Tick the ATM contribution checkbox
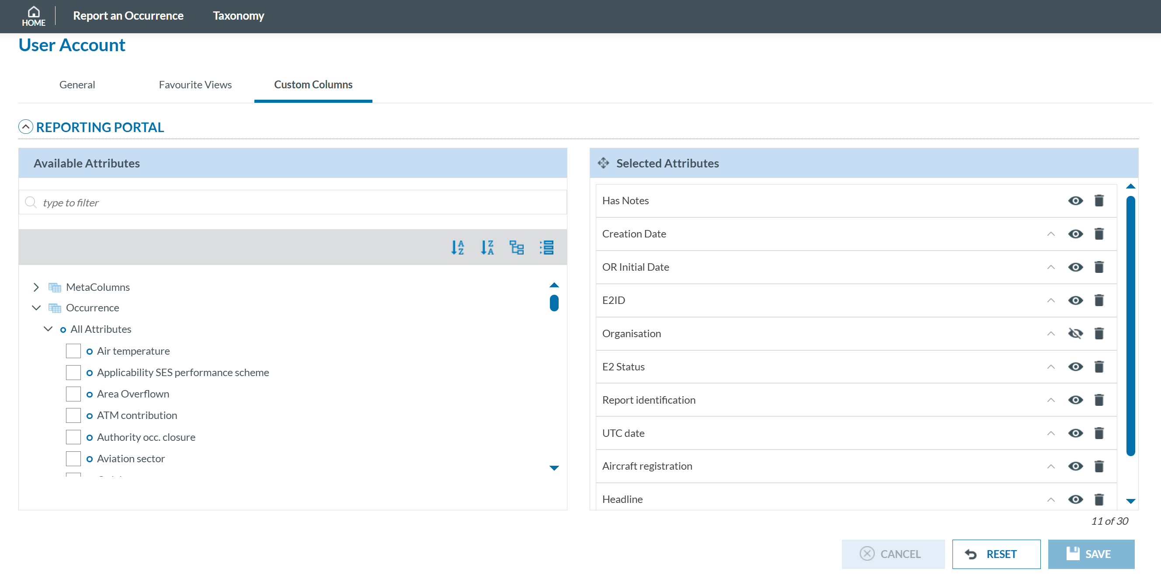Viewport: 1161px width, 579px height. 73,415
